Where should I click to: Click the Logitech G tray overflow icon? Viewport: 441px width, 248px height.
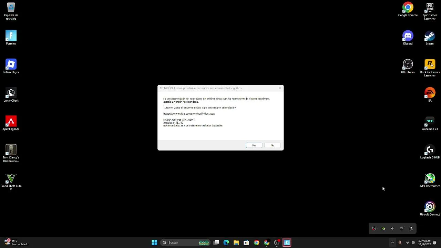point(392,229)
